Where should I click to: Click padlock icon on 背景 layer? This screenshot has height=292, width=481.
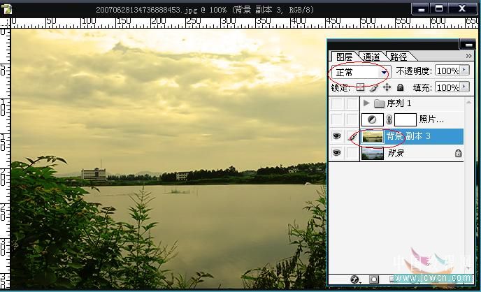click(x=458, y=153)
